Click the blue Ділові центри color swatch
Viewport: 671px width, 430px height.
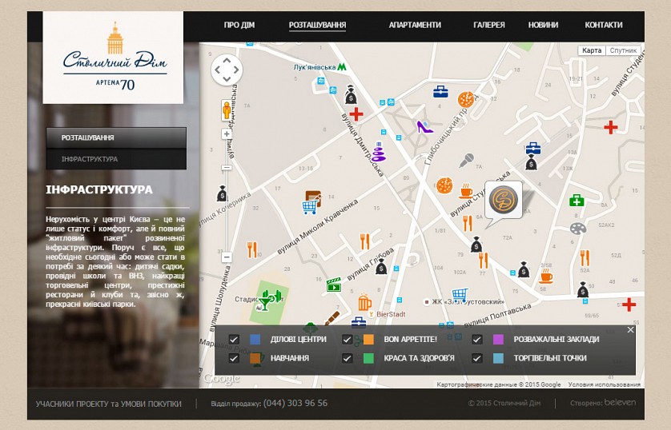[255, 340]
